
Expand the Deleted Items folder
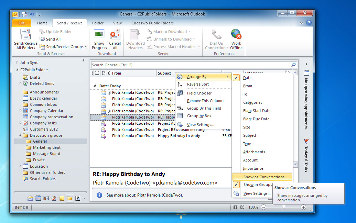coord(20,83)
